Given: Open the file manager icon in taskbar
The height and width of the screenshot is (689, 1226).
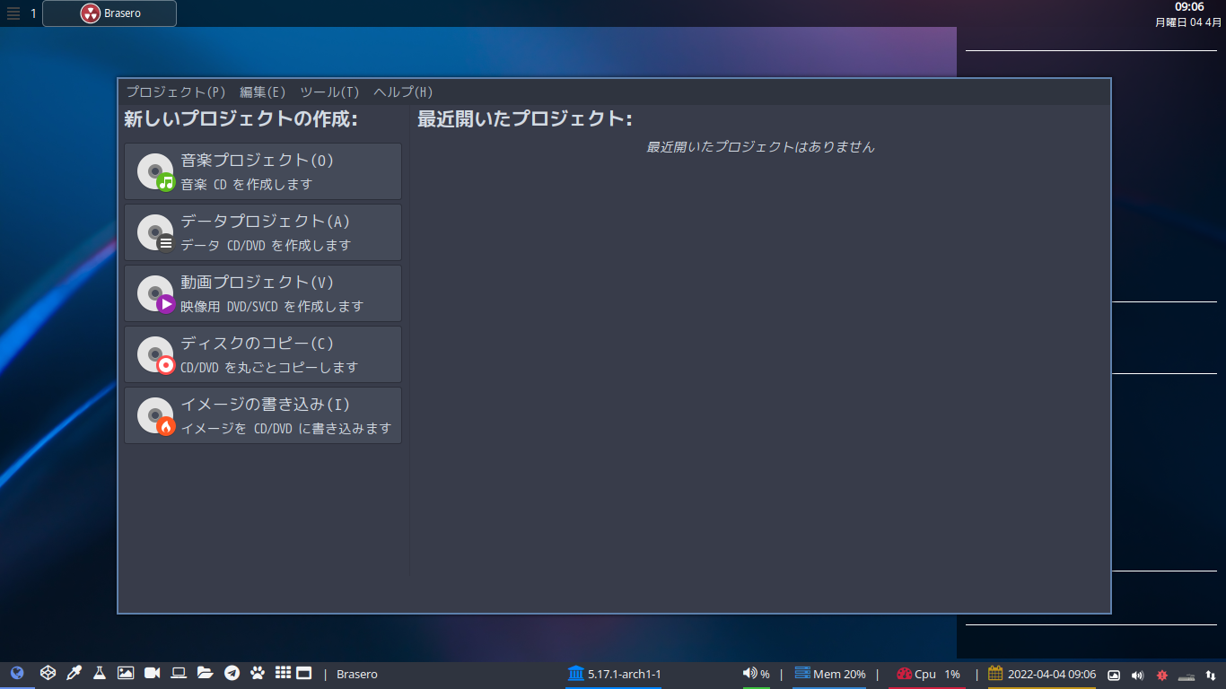Looking at the screenshot, I should [x=204, y=673].
